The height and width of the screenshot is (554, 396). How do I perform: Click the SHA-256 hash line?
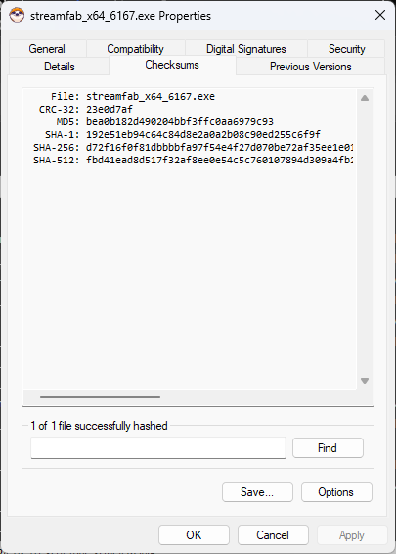point(193,148)
